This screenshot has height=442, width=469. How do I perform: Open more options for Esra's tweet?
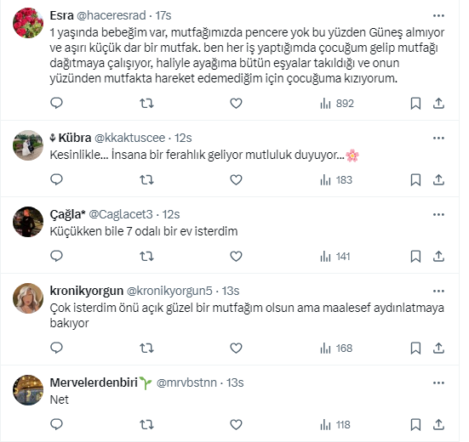[x=438, y=15]
